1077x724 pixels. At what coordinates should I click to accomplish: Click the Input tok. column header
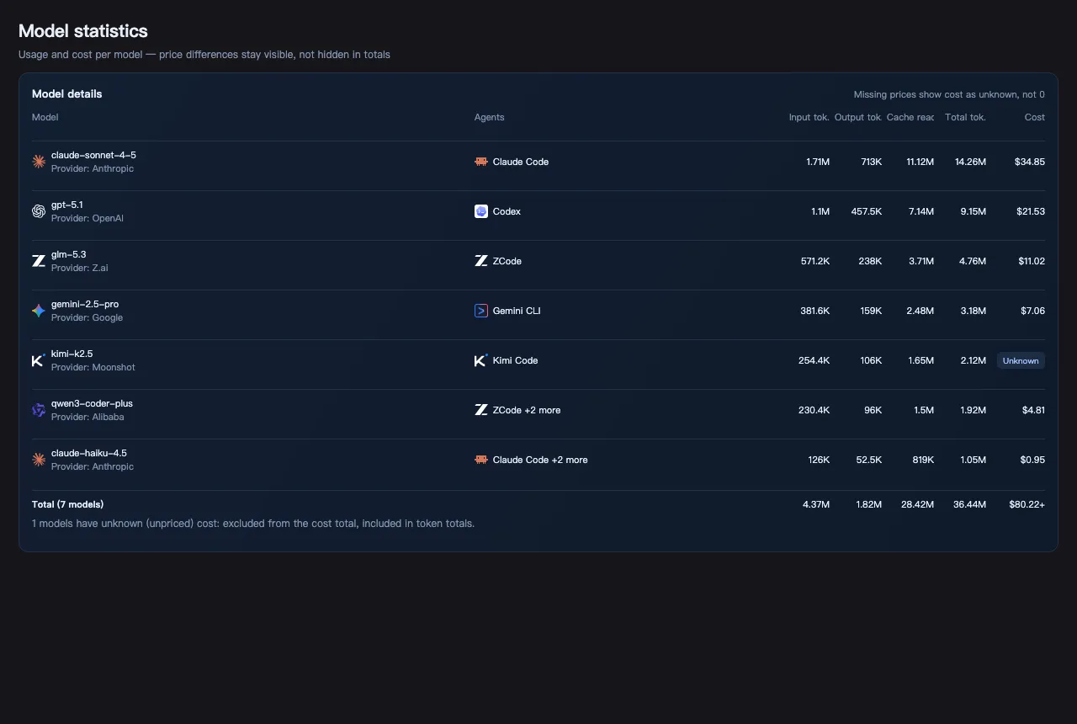click(809, 117)
